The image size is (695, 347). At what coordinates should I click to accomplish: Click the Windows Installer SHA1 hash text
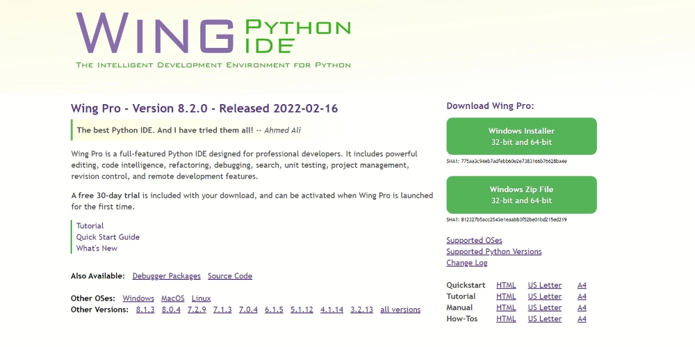coord(507,162)
